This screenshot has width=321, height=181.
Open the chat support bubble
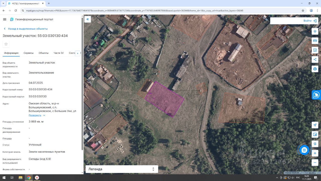click(x=304, y=150)
